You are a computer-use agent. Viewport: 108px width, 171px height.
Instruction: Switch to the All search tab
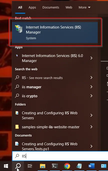tap(20, 7)
